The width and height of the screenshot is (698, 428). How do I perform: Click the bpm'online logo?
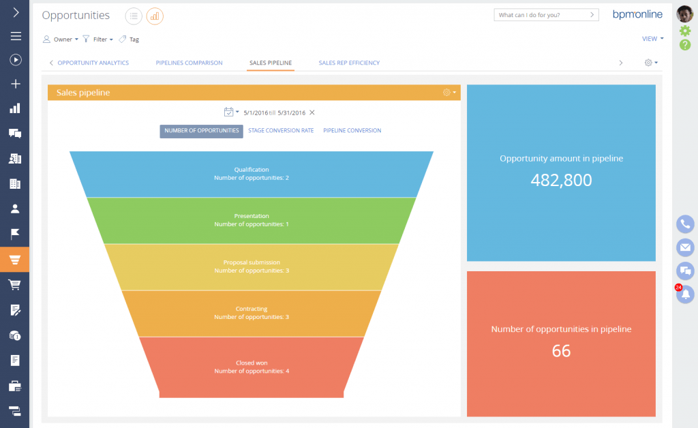click(x=637, y=14)
